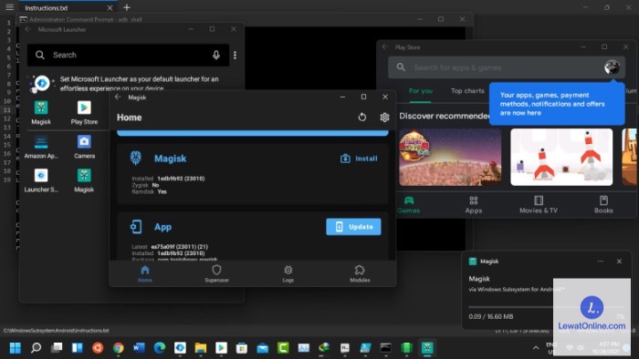Click the Install button for Magisk
Viewport: 639px width, 359px height.
[x=359, y=159]
